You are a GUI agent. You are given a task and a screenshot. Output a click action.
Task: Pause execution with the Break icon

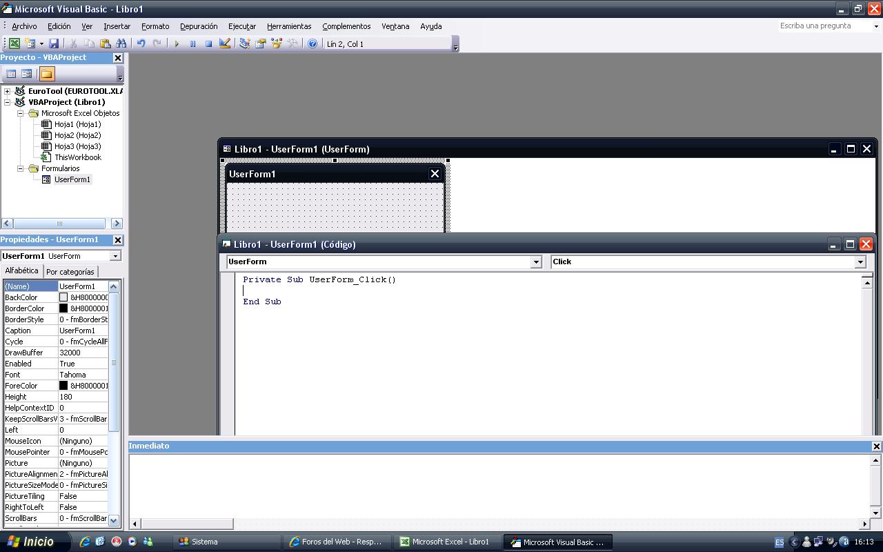coord(192,43)
